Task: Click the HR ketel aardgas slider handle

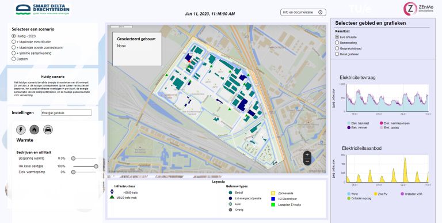Action: coord(96,167)
